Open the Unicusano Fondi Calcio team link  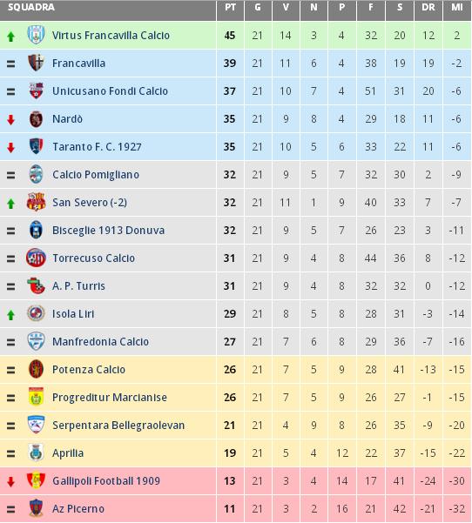click(x=110, y=91)
